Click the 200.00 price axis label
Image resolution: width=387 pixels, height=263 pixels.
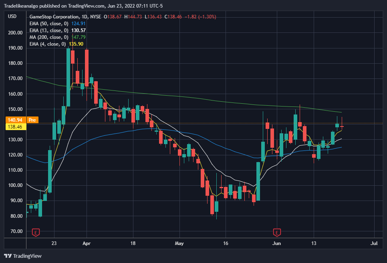click(15, 32)
